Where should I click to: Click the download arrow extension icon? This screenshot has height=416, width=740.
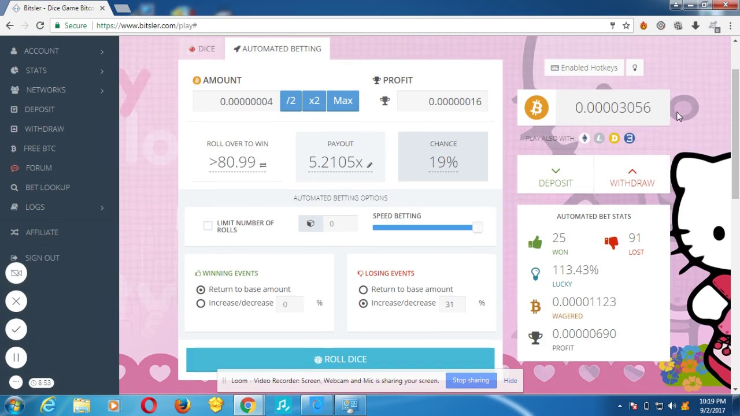695,25
